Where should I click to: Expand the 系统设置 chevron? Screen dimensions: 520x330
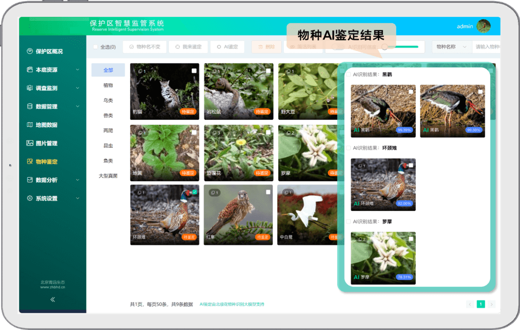(78, 198)
